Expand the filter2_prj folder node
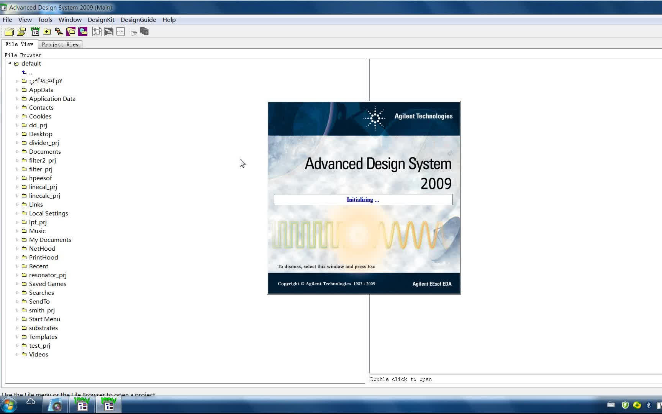Screen dimensions: 662x414 click(17, 160)
